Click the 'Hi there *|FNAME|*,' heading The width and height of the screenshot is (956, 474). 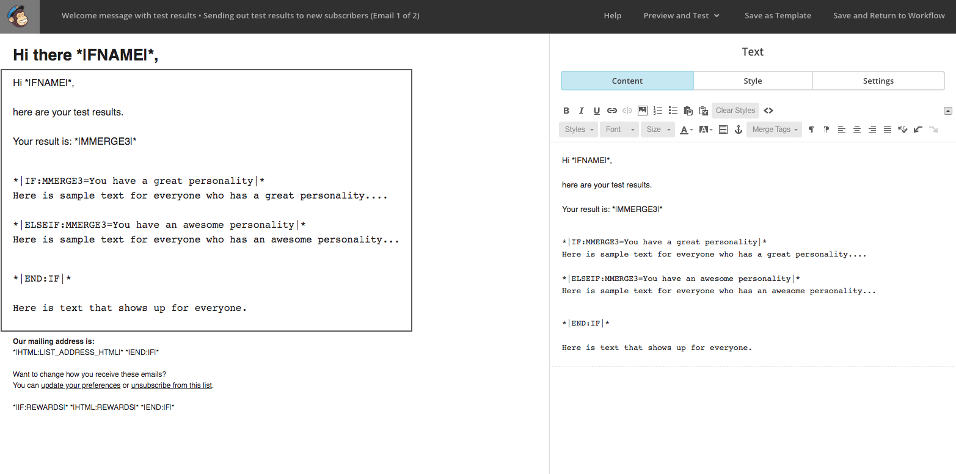tap(86, 55)
